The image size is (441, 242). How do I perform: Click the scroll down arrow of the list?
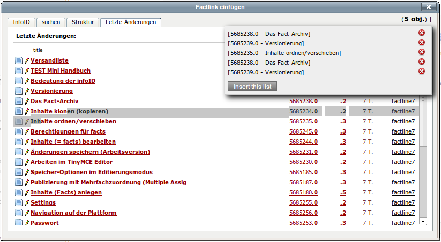(422, 221)
